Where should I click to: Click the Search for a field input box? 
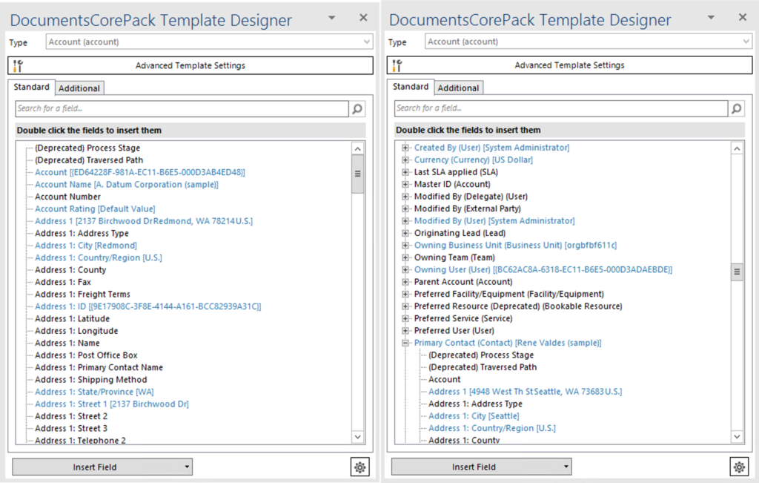click(x=178, y=108)
